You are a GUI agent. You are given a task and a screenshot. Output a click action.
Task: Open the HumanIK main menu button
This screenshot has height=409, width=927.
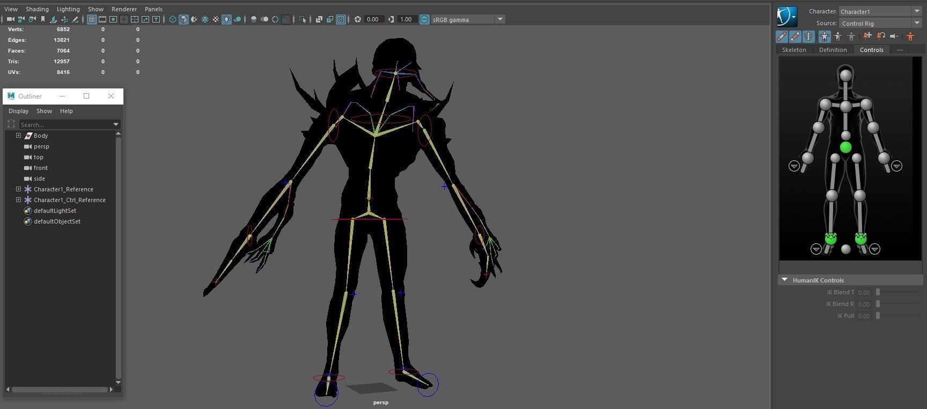click(x=787, y=17)
